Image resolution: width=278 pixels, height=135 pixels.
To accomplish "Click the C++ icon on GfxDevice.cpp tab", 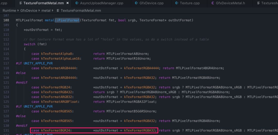I will [x=136, y=3].
